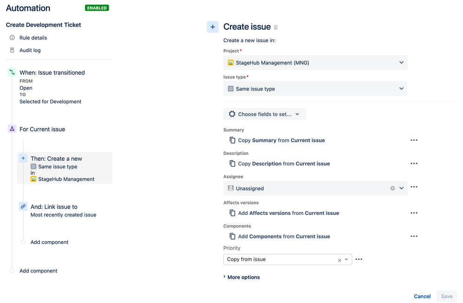The image size is (463, 303).
Task: Open the Components field more options menu
Action: pyautogui.click(x=414, y=236)
